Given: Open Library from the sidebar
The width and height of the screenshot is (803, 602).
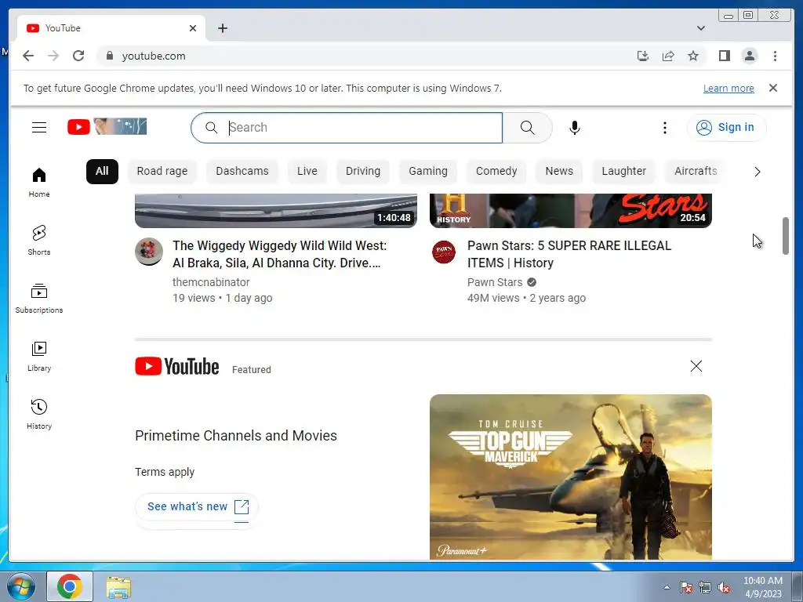Looking at the screenshot, I should click(x=39, y=357).
